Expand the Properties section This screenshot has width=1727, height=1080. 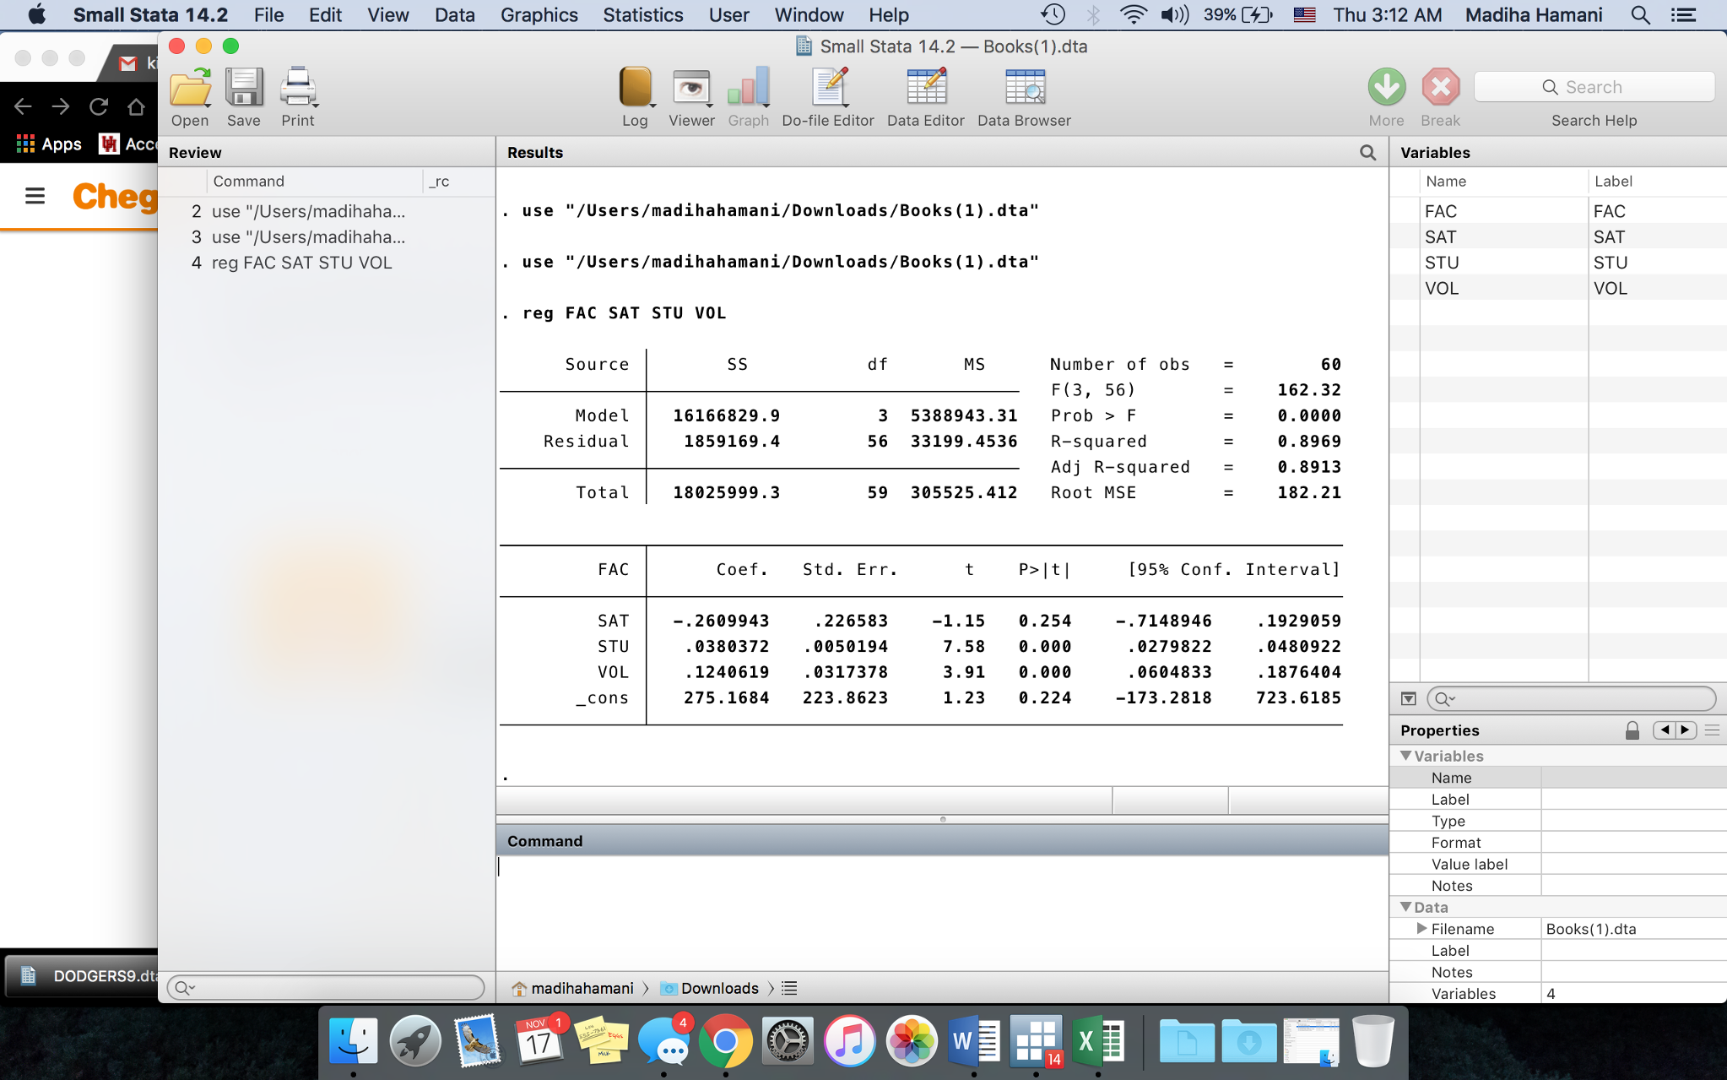(x=1440, y=730)
